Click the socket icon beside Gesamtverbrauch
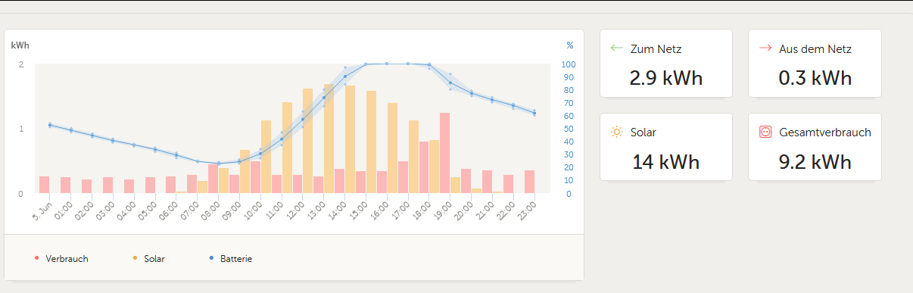Image resolution: width=913 pixels, height=293 pixels. 765,132
